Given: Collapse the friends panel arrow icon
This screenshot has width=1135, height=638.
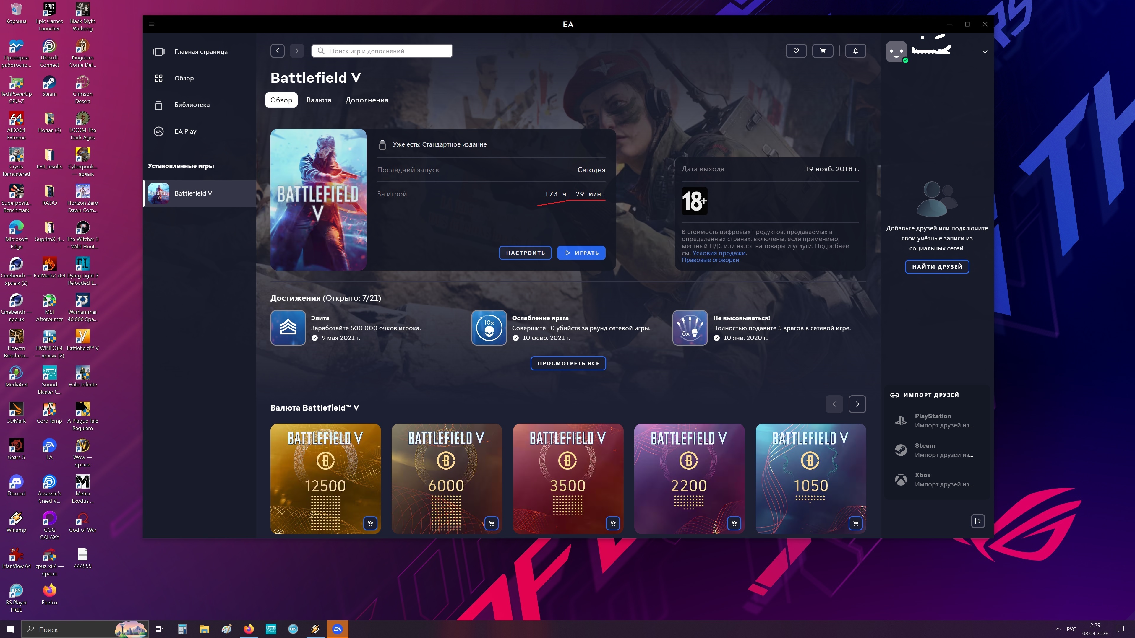Looking at the screenshot, I should (978, 521).
